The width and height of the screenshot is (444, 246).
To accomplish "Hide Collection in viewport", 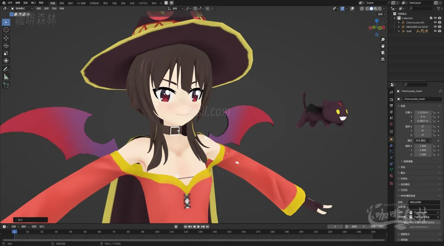I will [435, 18].
